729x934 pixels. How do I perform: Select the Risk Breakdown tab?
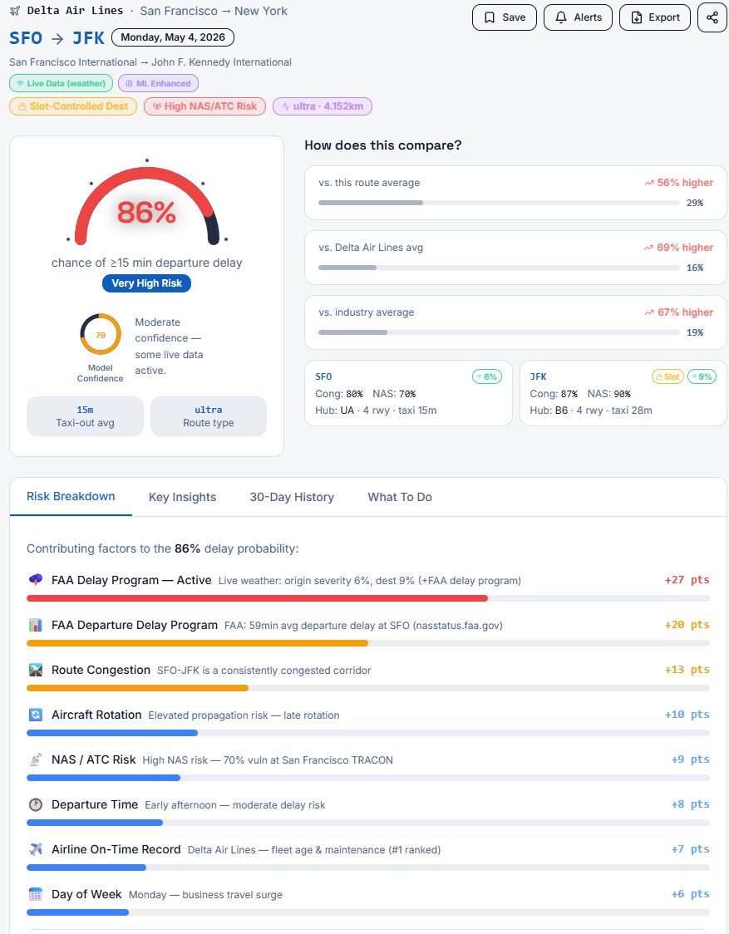click(71, 497)
